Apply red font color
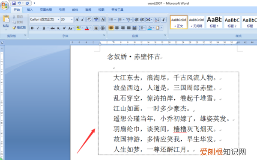Viewport: 257px width, 160px height. coord(87,28)
